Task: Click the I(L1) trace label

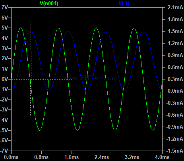Action: tap(124, 4)
